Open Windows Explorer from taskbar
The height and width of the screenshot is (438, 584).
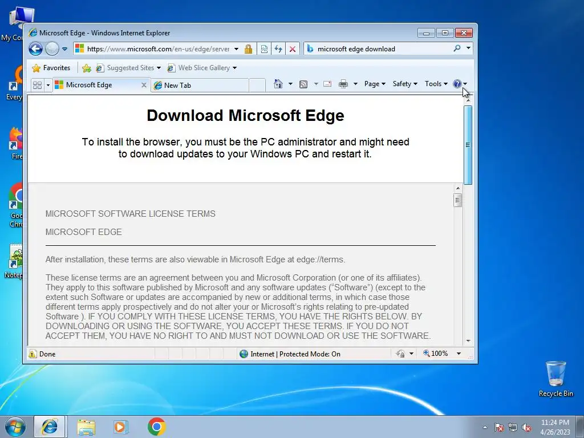[x=86, y=427]
